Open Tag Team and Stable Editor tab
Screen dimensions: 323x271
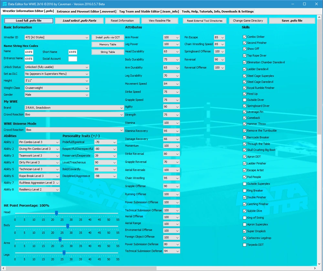(149, 11)
